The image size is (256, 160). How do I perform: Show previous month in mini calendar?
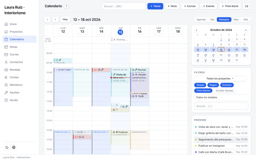pos(196,30)
